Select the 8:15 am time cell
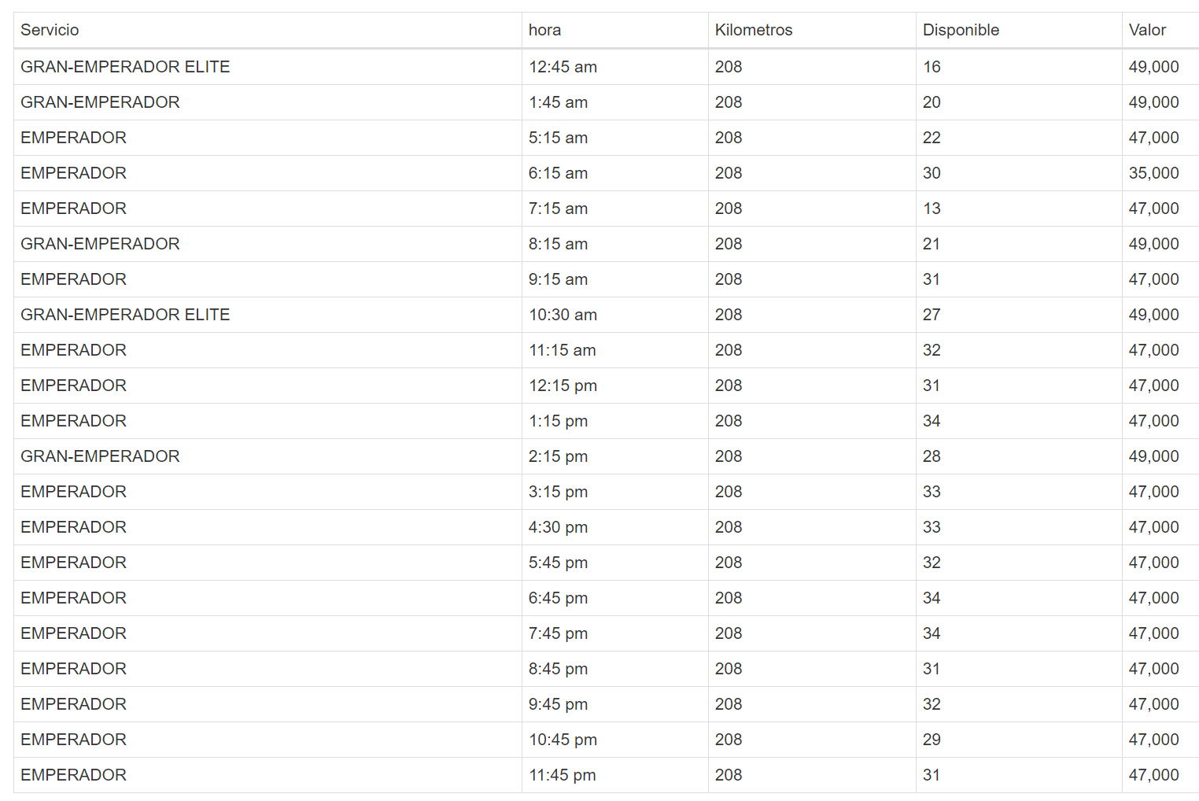 tap(558, 244)
